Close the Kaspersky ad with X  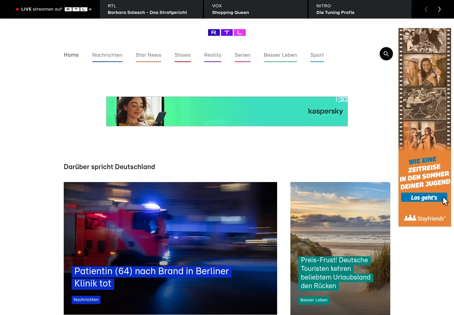tap(345, 99)
